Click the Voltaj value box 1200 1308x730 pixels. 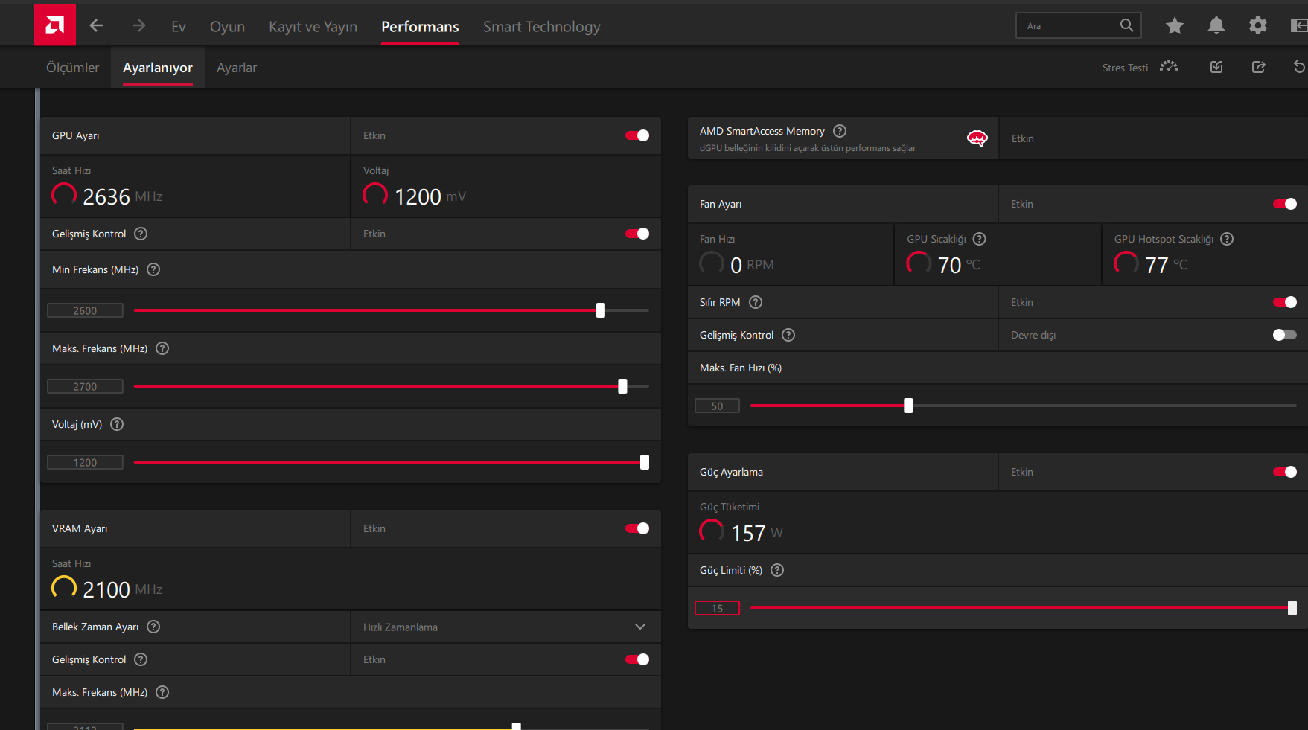[85, 462]
